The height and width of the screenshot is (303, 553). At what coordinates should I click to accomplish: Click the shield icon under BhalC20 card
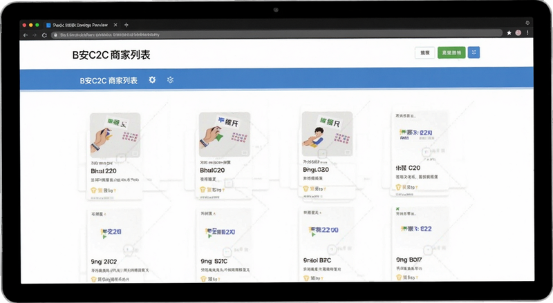(x=203, y=190)
